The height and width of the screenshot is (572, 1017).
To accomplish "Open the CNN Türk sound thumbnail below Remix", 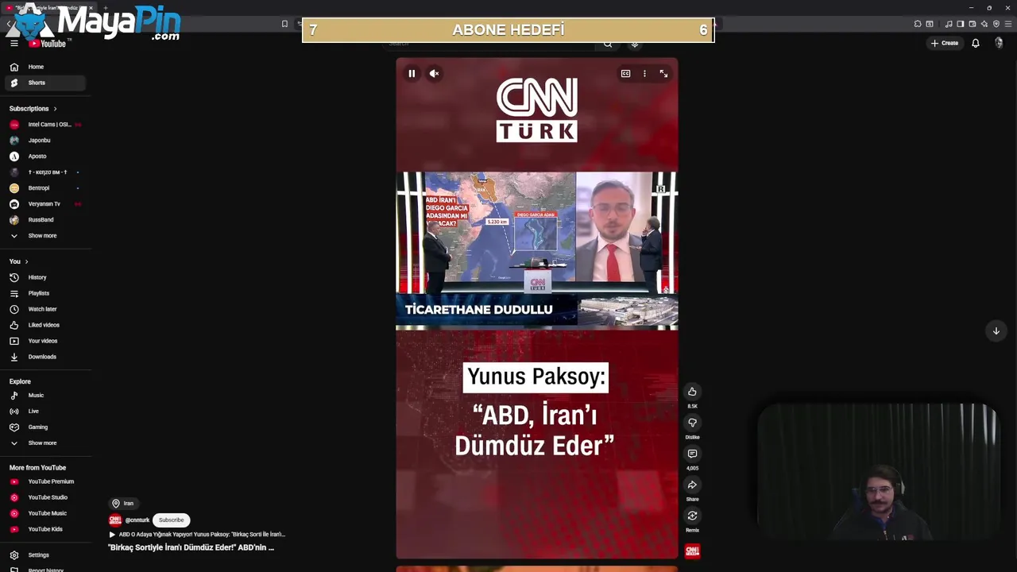I will coord(692,551).
